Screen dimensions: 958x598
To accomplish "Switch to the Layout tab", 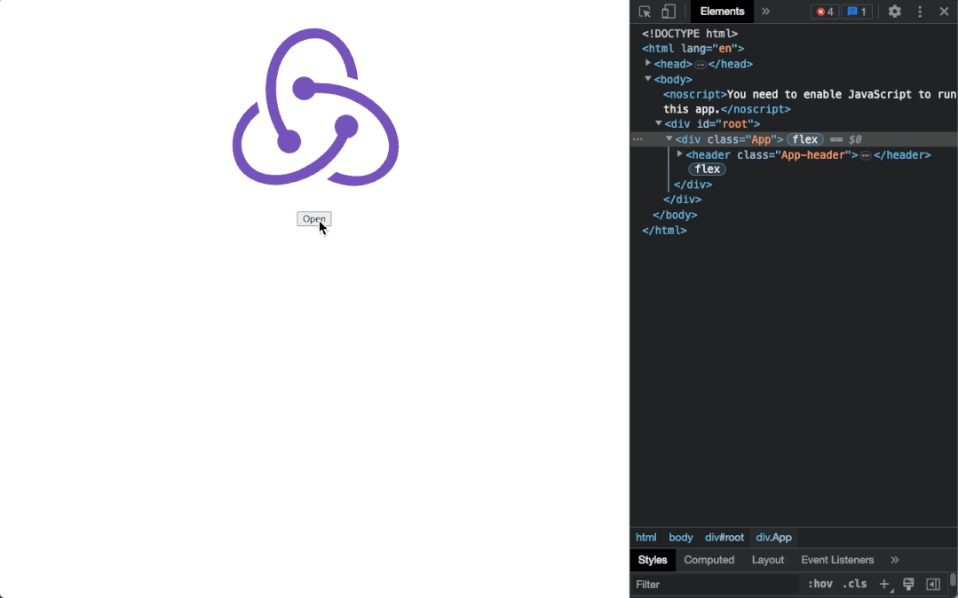I will (x=768, y=560).
